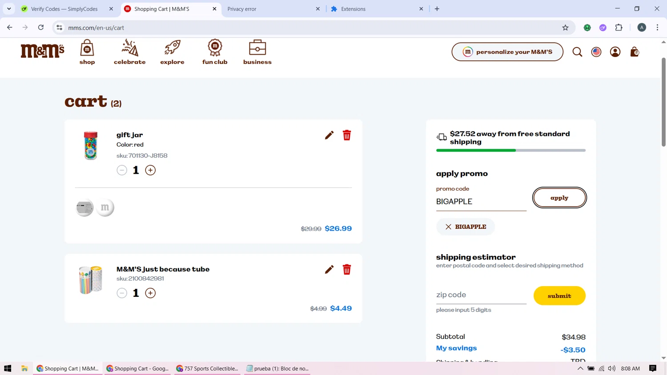Click the gift jar title
Screen dimensions: 667x375
pyautogui.click(x=129, y=135)
